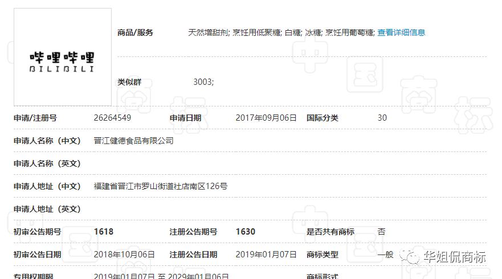
Task: Click the 申请人名称（中文） label
Action: 47,141
